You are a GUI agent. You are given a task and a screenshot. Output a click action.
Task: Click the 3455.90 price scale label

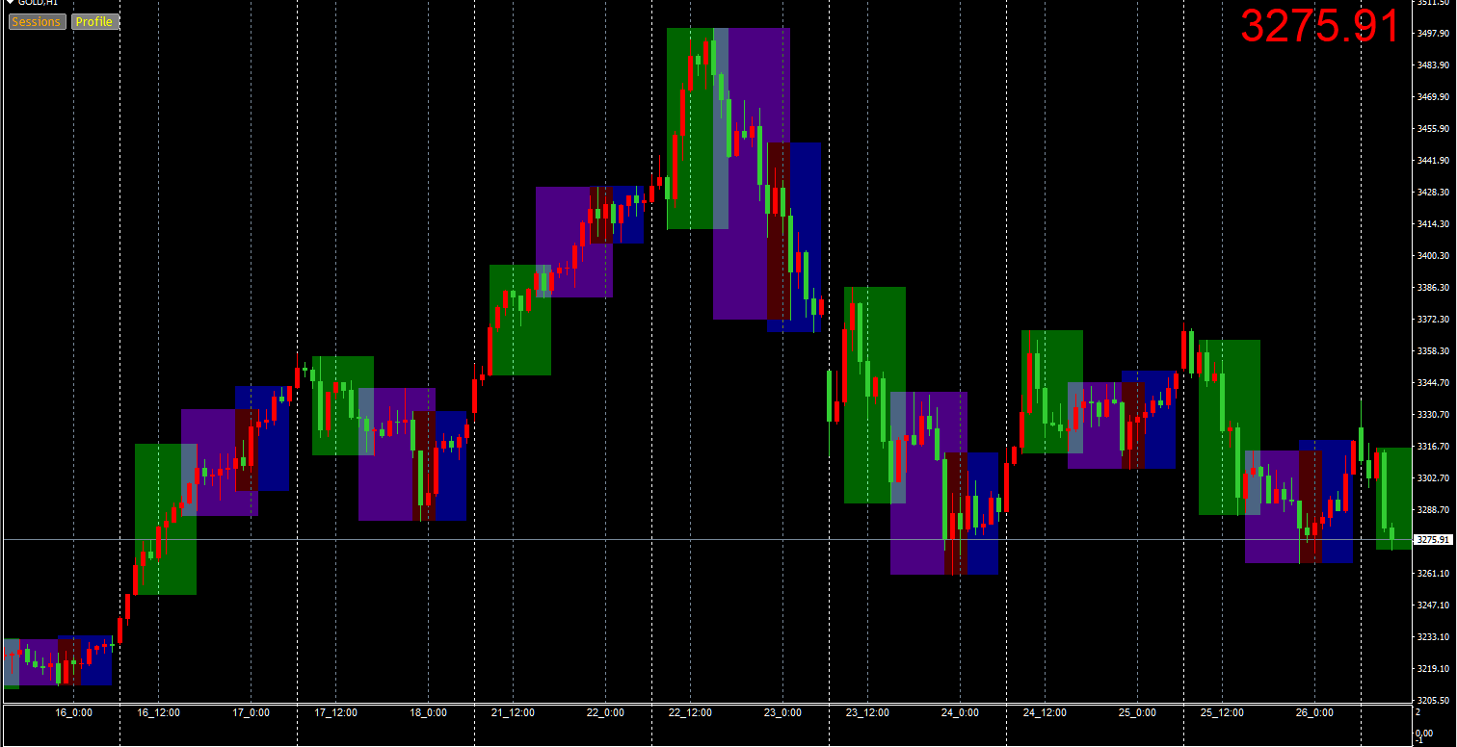pyautogui.click(x=1435, y=129)
